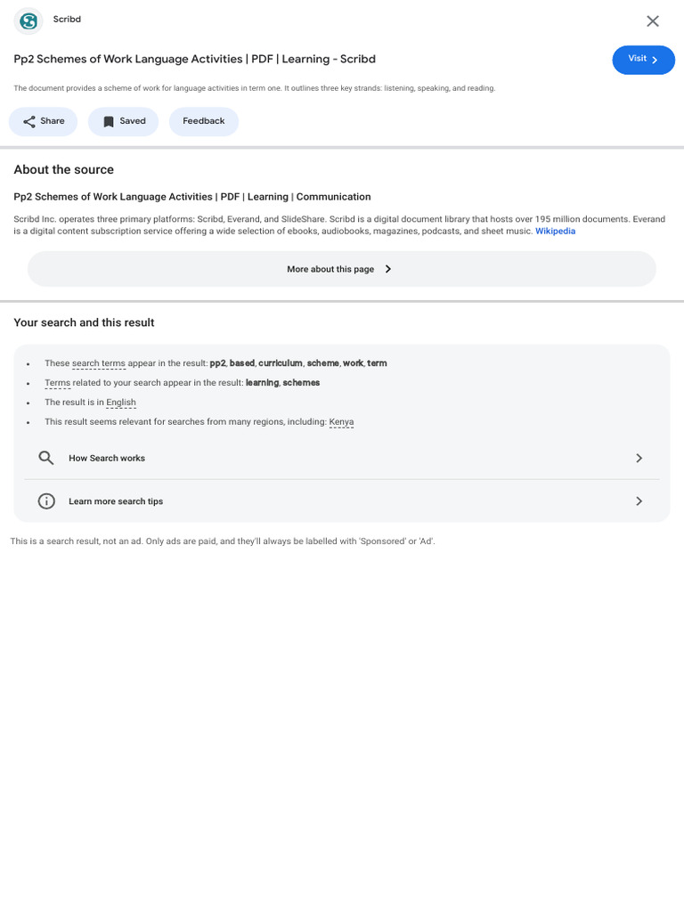Click the magnifying glass search icon
Screen dimensions: 684x912
46,458
